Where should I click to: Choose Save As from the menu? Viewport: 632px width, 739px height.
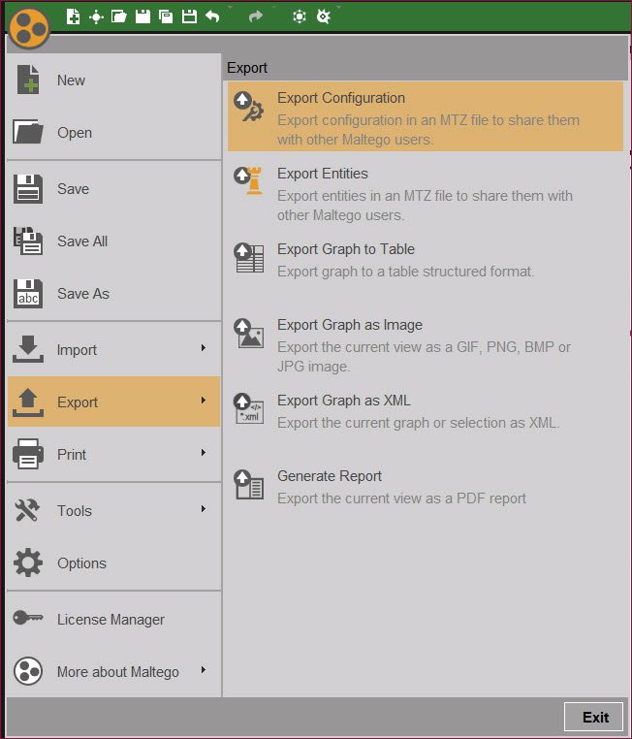point(114,293)
